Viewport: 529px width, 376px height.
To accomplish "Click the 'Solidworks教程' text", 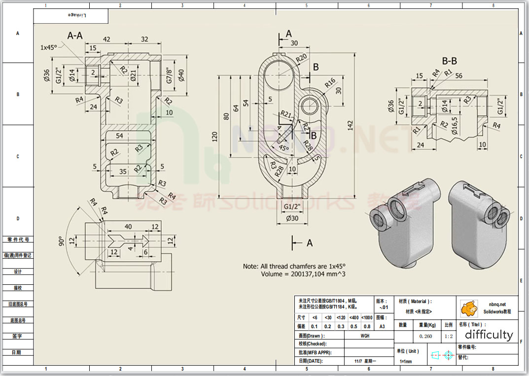I will [497, 311].
